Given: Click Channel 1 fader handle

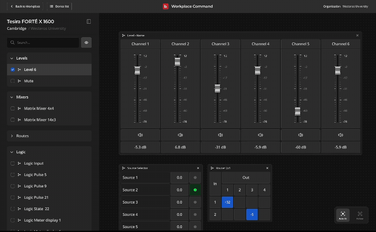Looking at the screenshot, I should pyautogui.click(x=137, y=70).
